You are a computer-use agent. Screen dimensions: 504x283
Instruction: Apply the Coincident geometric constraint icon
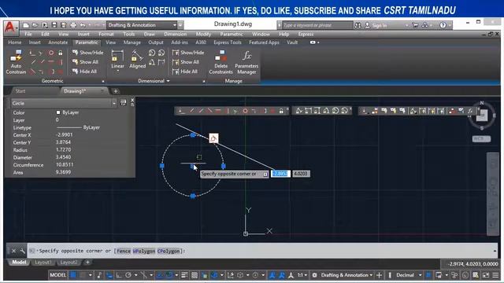[31, 53]
